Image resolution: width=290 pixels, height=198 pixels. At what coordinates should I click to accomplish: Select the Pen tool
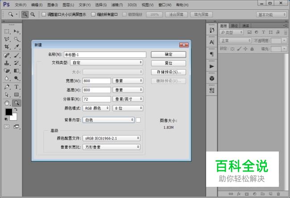point(7,87)
